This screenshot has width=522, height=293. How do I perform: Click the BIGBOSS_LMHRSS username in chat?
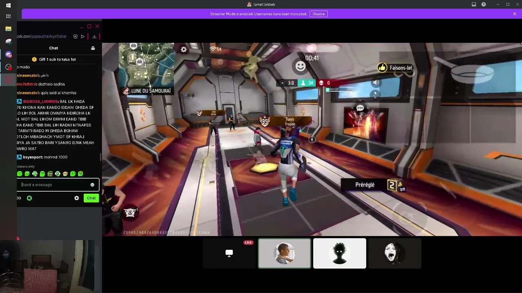(40, 101)
